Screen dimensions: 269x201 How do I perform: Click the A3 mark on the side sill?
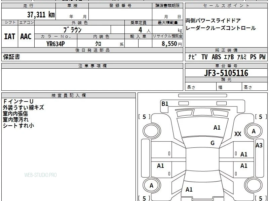tap(259, 145)
